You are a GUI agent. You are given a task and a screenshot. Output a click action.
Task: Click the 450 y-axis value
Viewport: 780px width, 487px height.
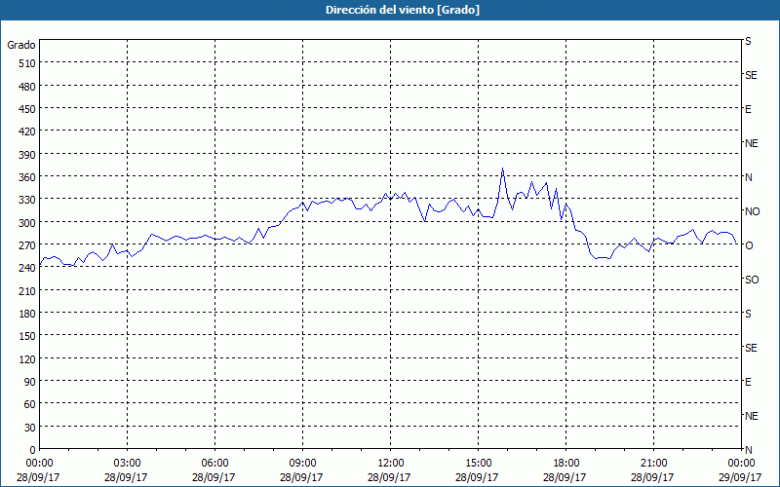[x=27, y=109]
